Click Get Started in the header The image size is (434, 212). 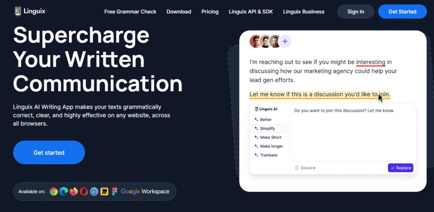click(x=403, y=11)
